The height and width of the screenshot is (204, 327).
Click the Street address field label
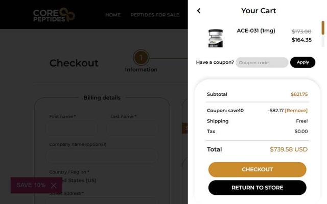[66, 193]
